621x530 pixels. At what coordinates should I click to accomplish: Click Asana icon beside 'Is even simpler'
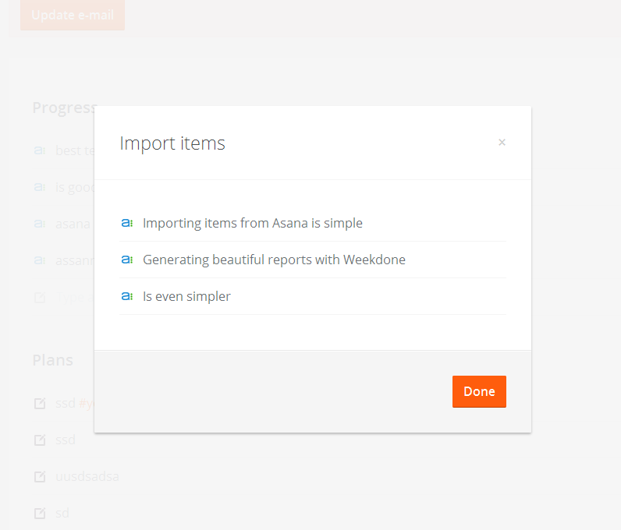[x=126, y=296]
